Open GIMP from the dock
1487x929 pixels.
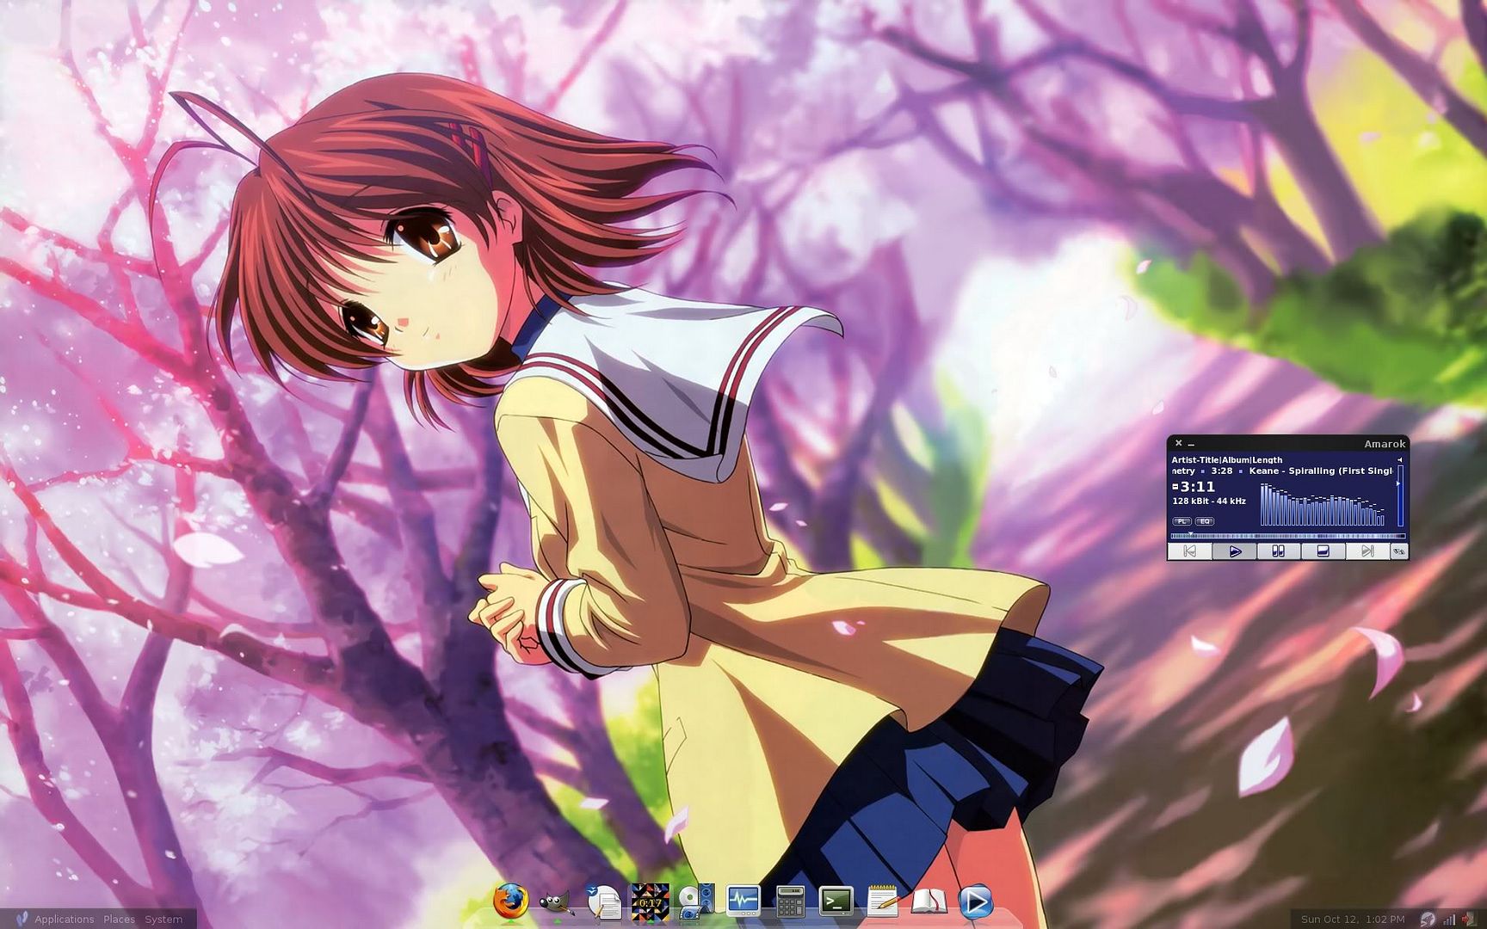(556, 903)
